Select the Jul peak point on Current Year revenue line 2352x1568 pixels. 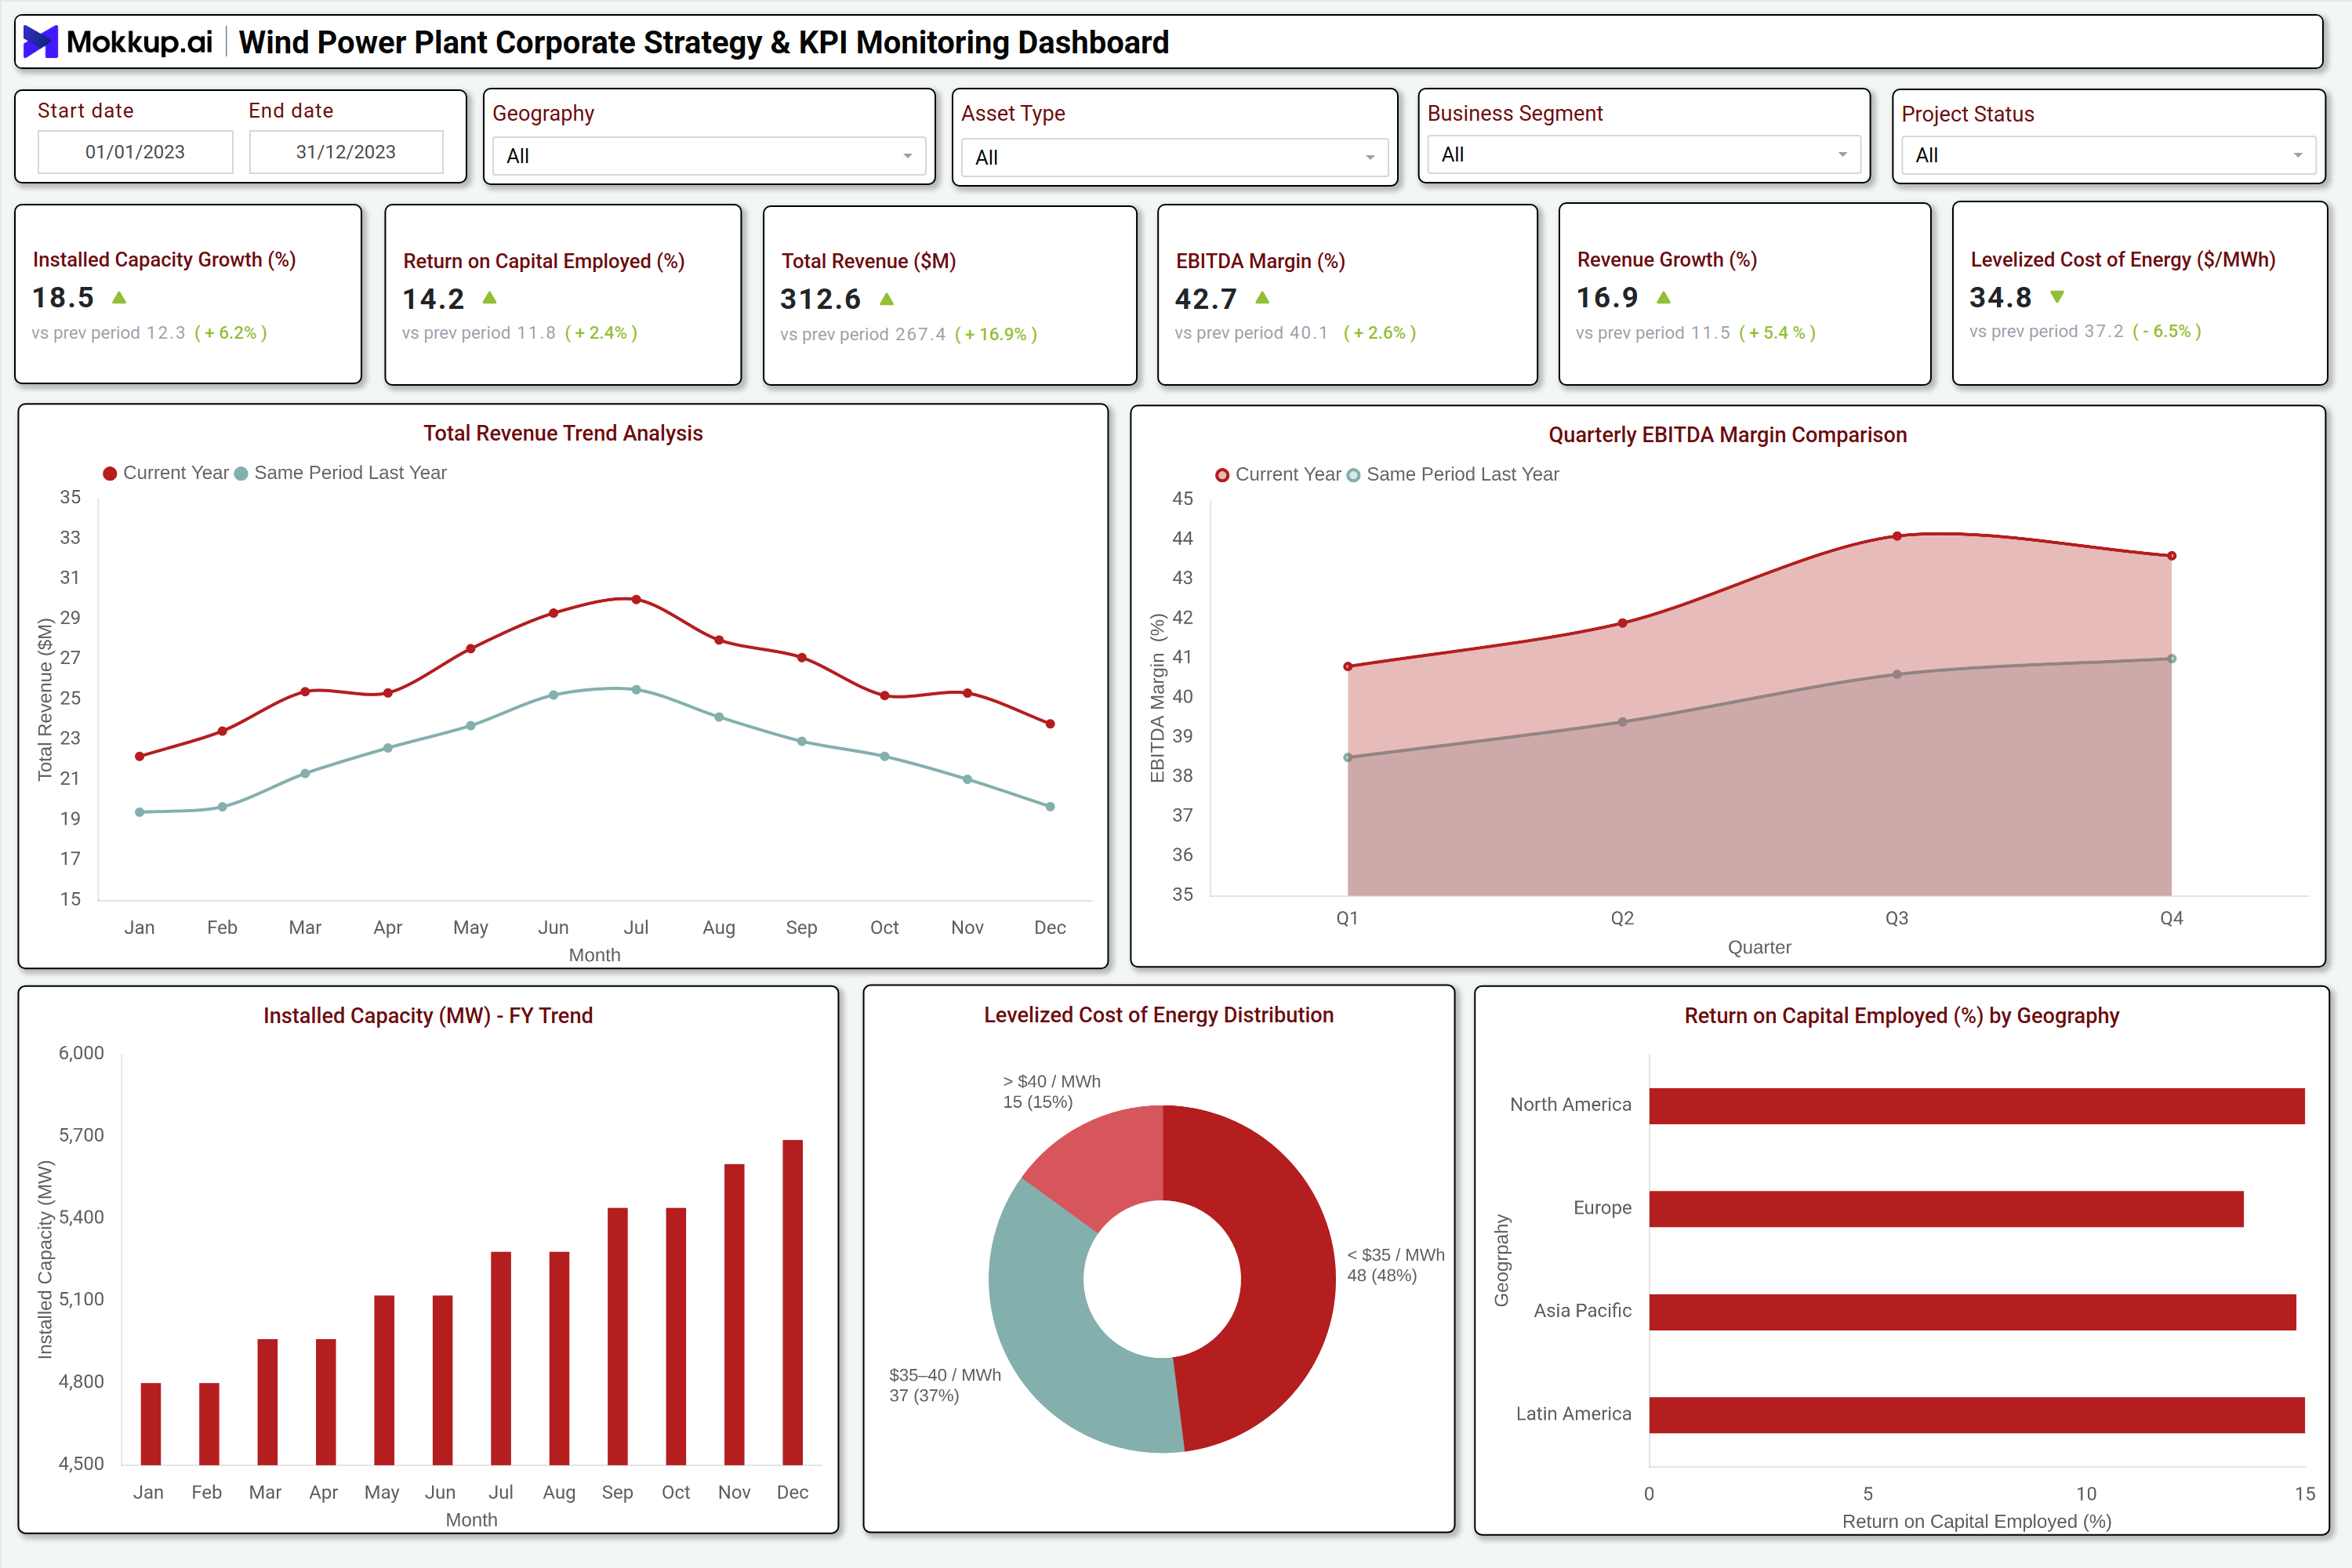click(636, 600)
